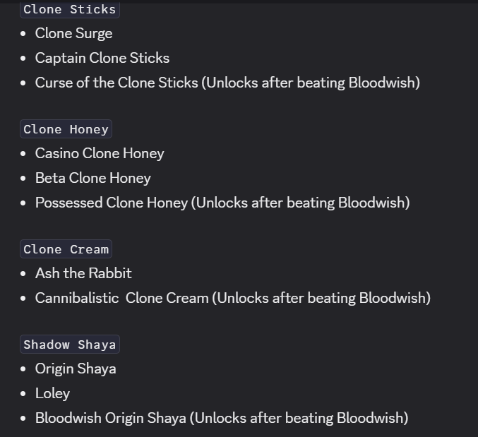The image size is (478, 437).
Task: Select Curse of the Clone Sticks text
Action: coord(116,83)
